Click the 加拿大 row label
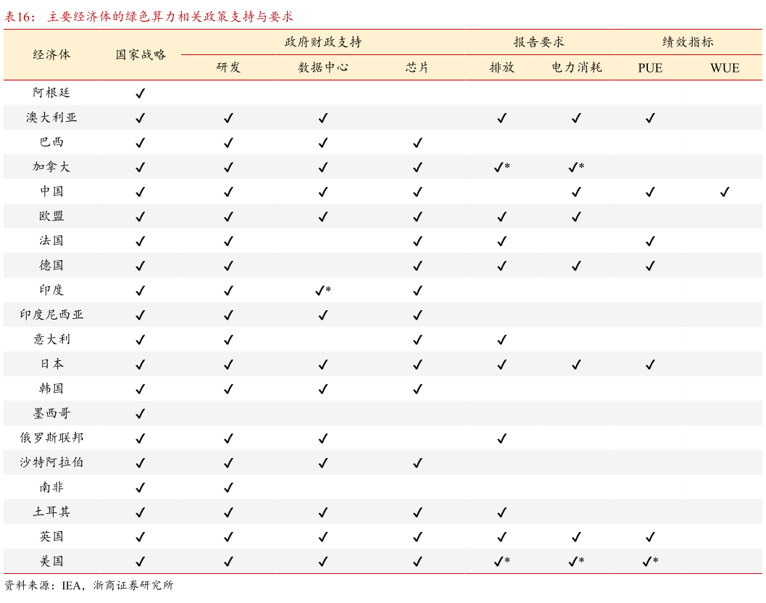Viewport: 766px width, 603px height. click(x=51, y=167)
